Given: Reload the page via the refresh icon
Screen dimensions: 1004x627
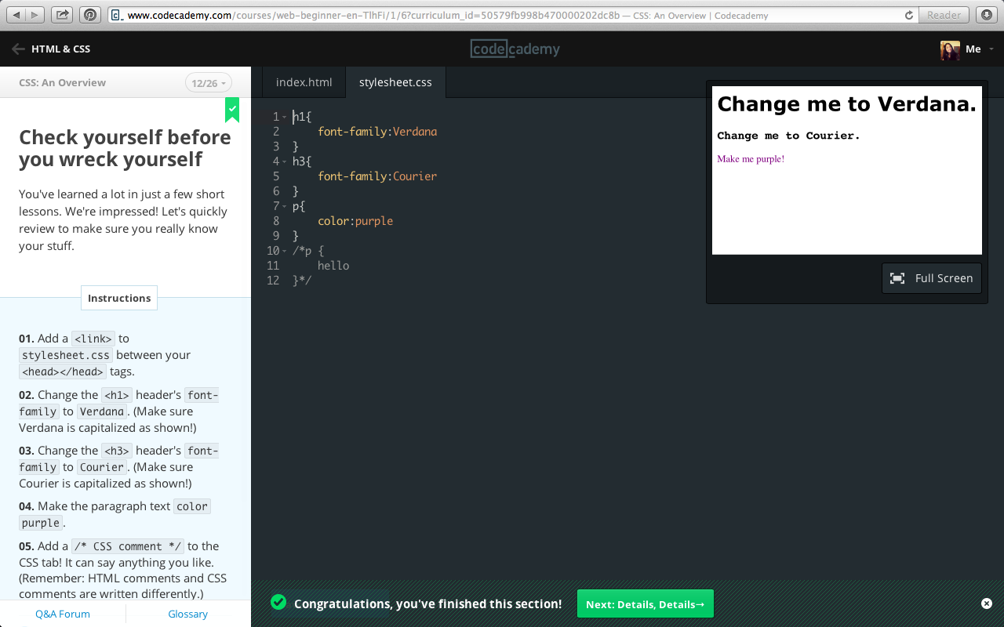Looking at the screenshot, I should pos(908,14).
